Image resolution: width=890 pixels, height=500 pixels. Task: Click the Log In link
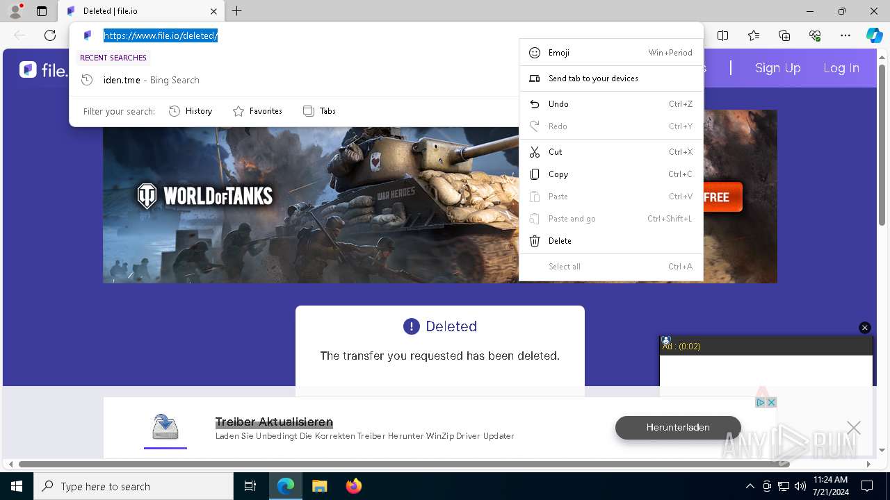pos(841,68)
